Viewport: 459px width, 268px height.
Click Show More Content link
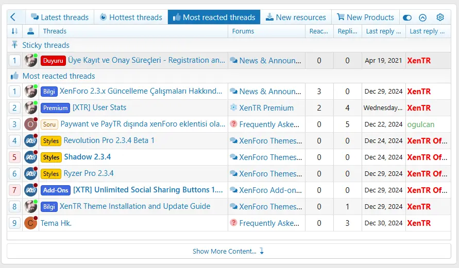224,251
